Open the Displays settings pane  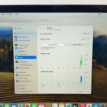(x=19, y=48)
